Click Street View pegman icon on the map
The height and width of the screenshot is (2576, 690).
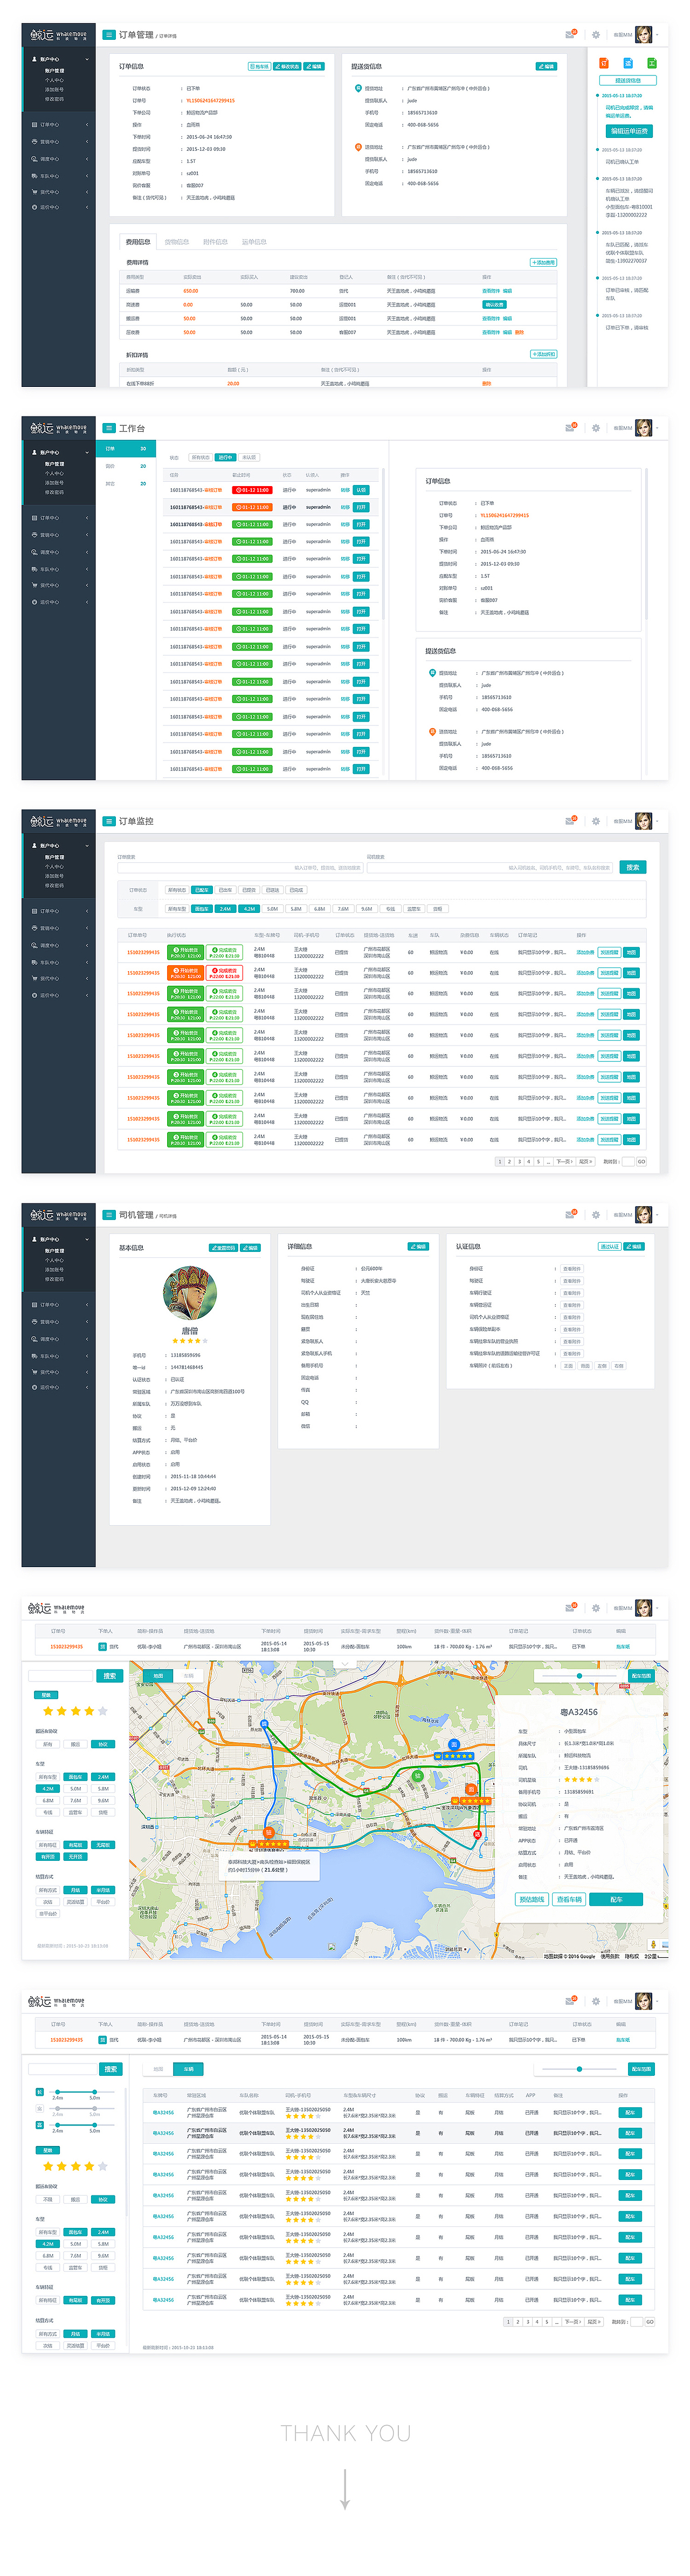pos(653,1944)
